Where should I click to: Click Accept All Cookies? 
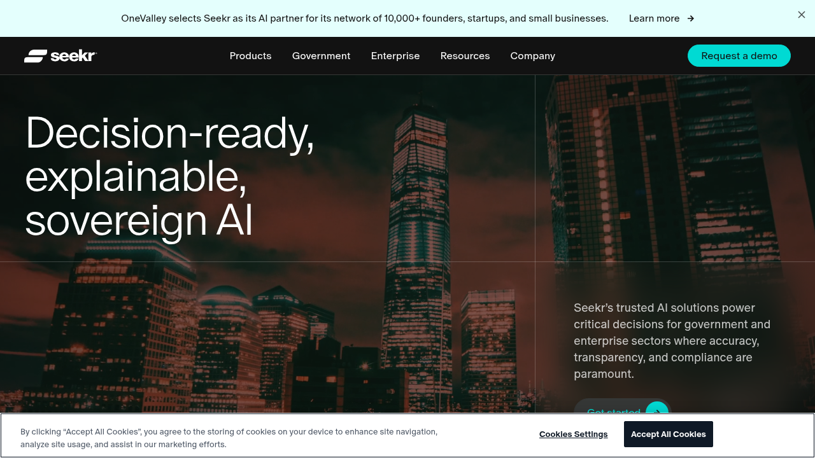coord(669,434)
